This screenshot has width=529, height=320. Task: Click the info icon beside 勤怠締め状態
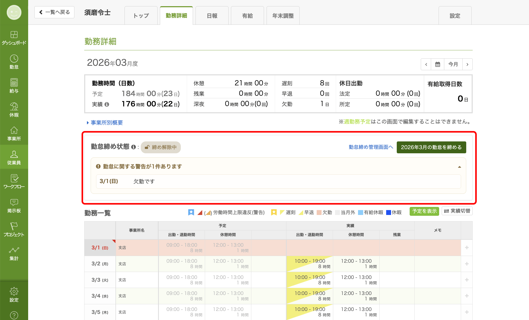(133, 147)
